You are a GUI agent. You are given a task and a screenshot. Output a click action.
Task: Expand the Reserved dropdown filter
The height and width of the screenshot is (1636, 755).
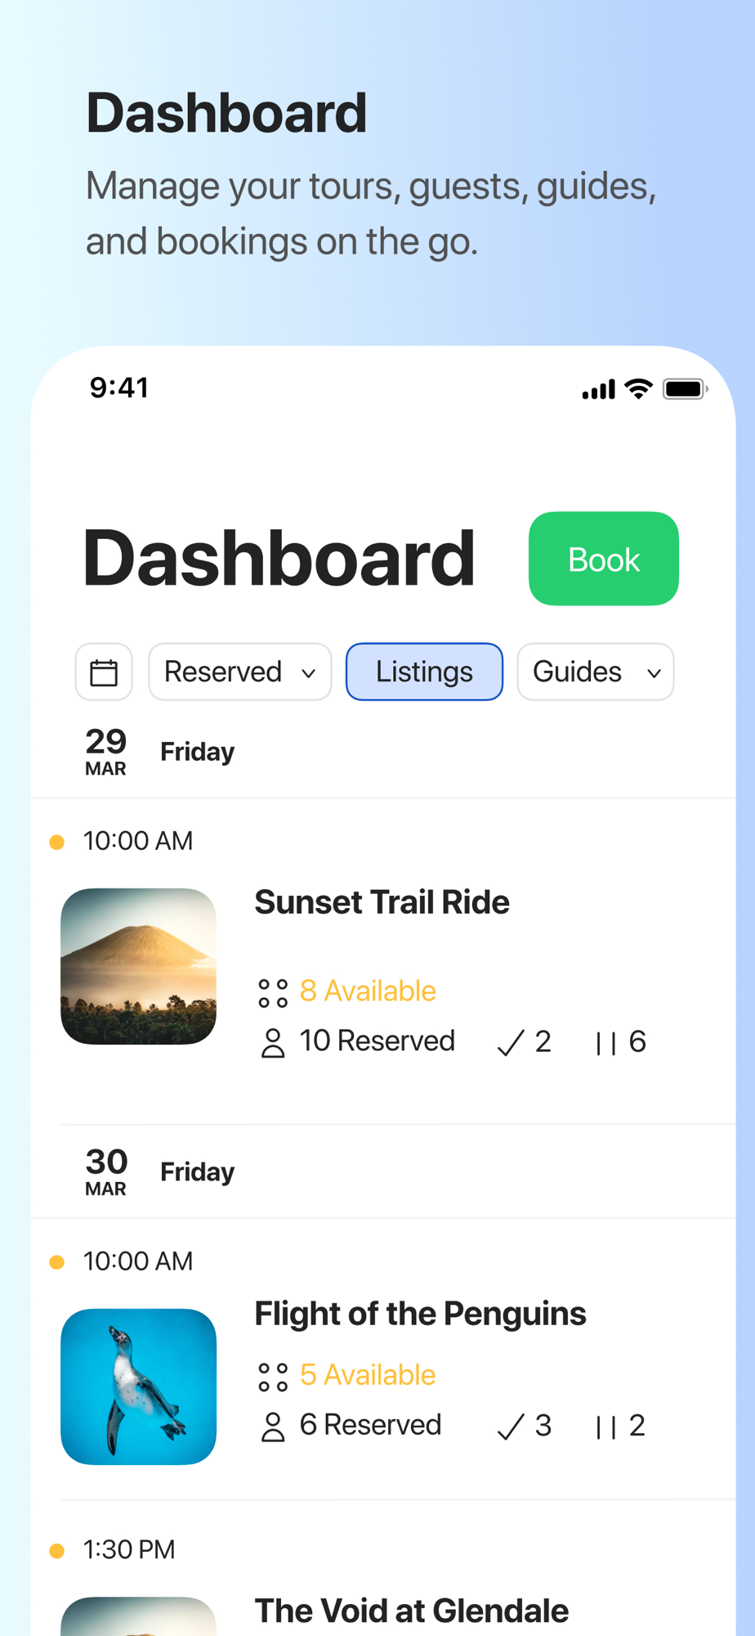coord(240,672)
